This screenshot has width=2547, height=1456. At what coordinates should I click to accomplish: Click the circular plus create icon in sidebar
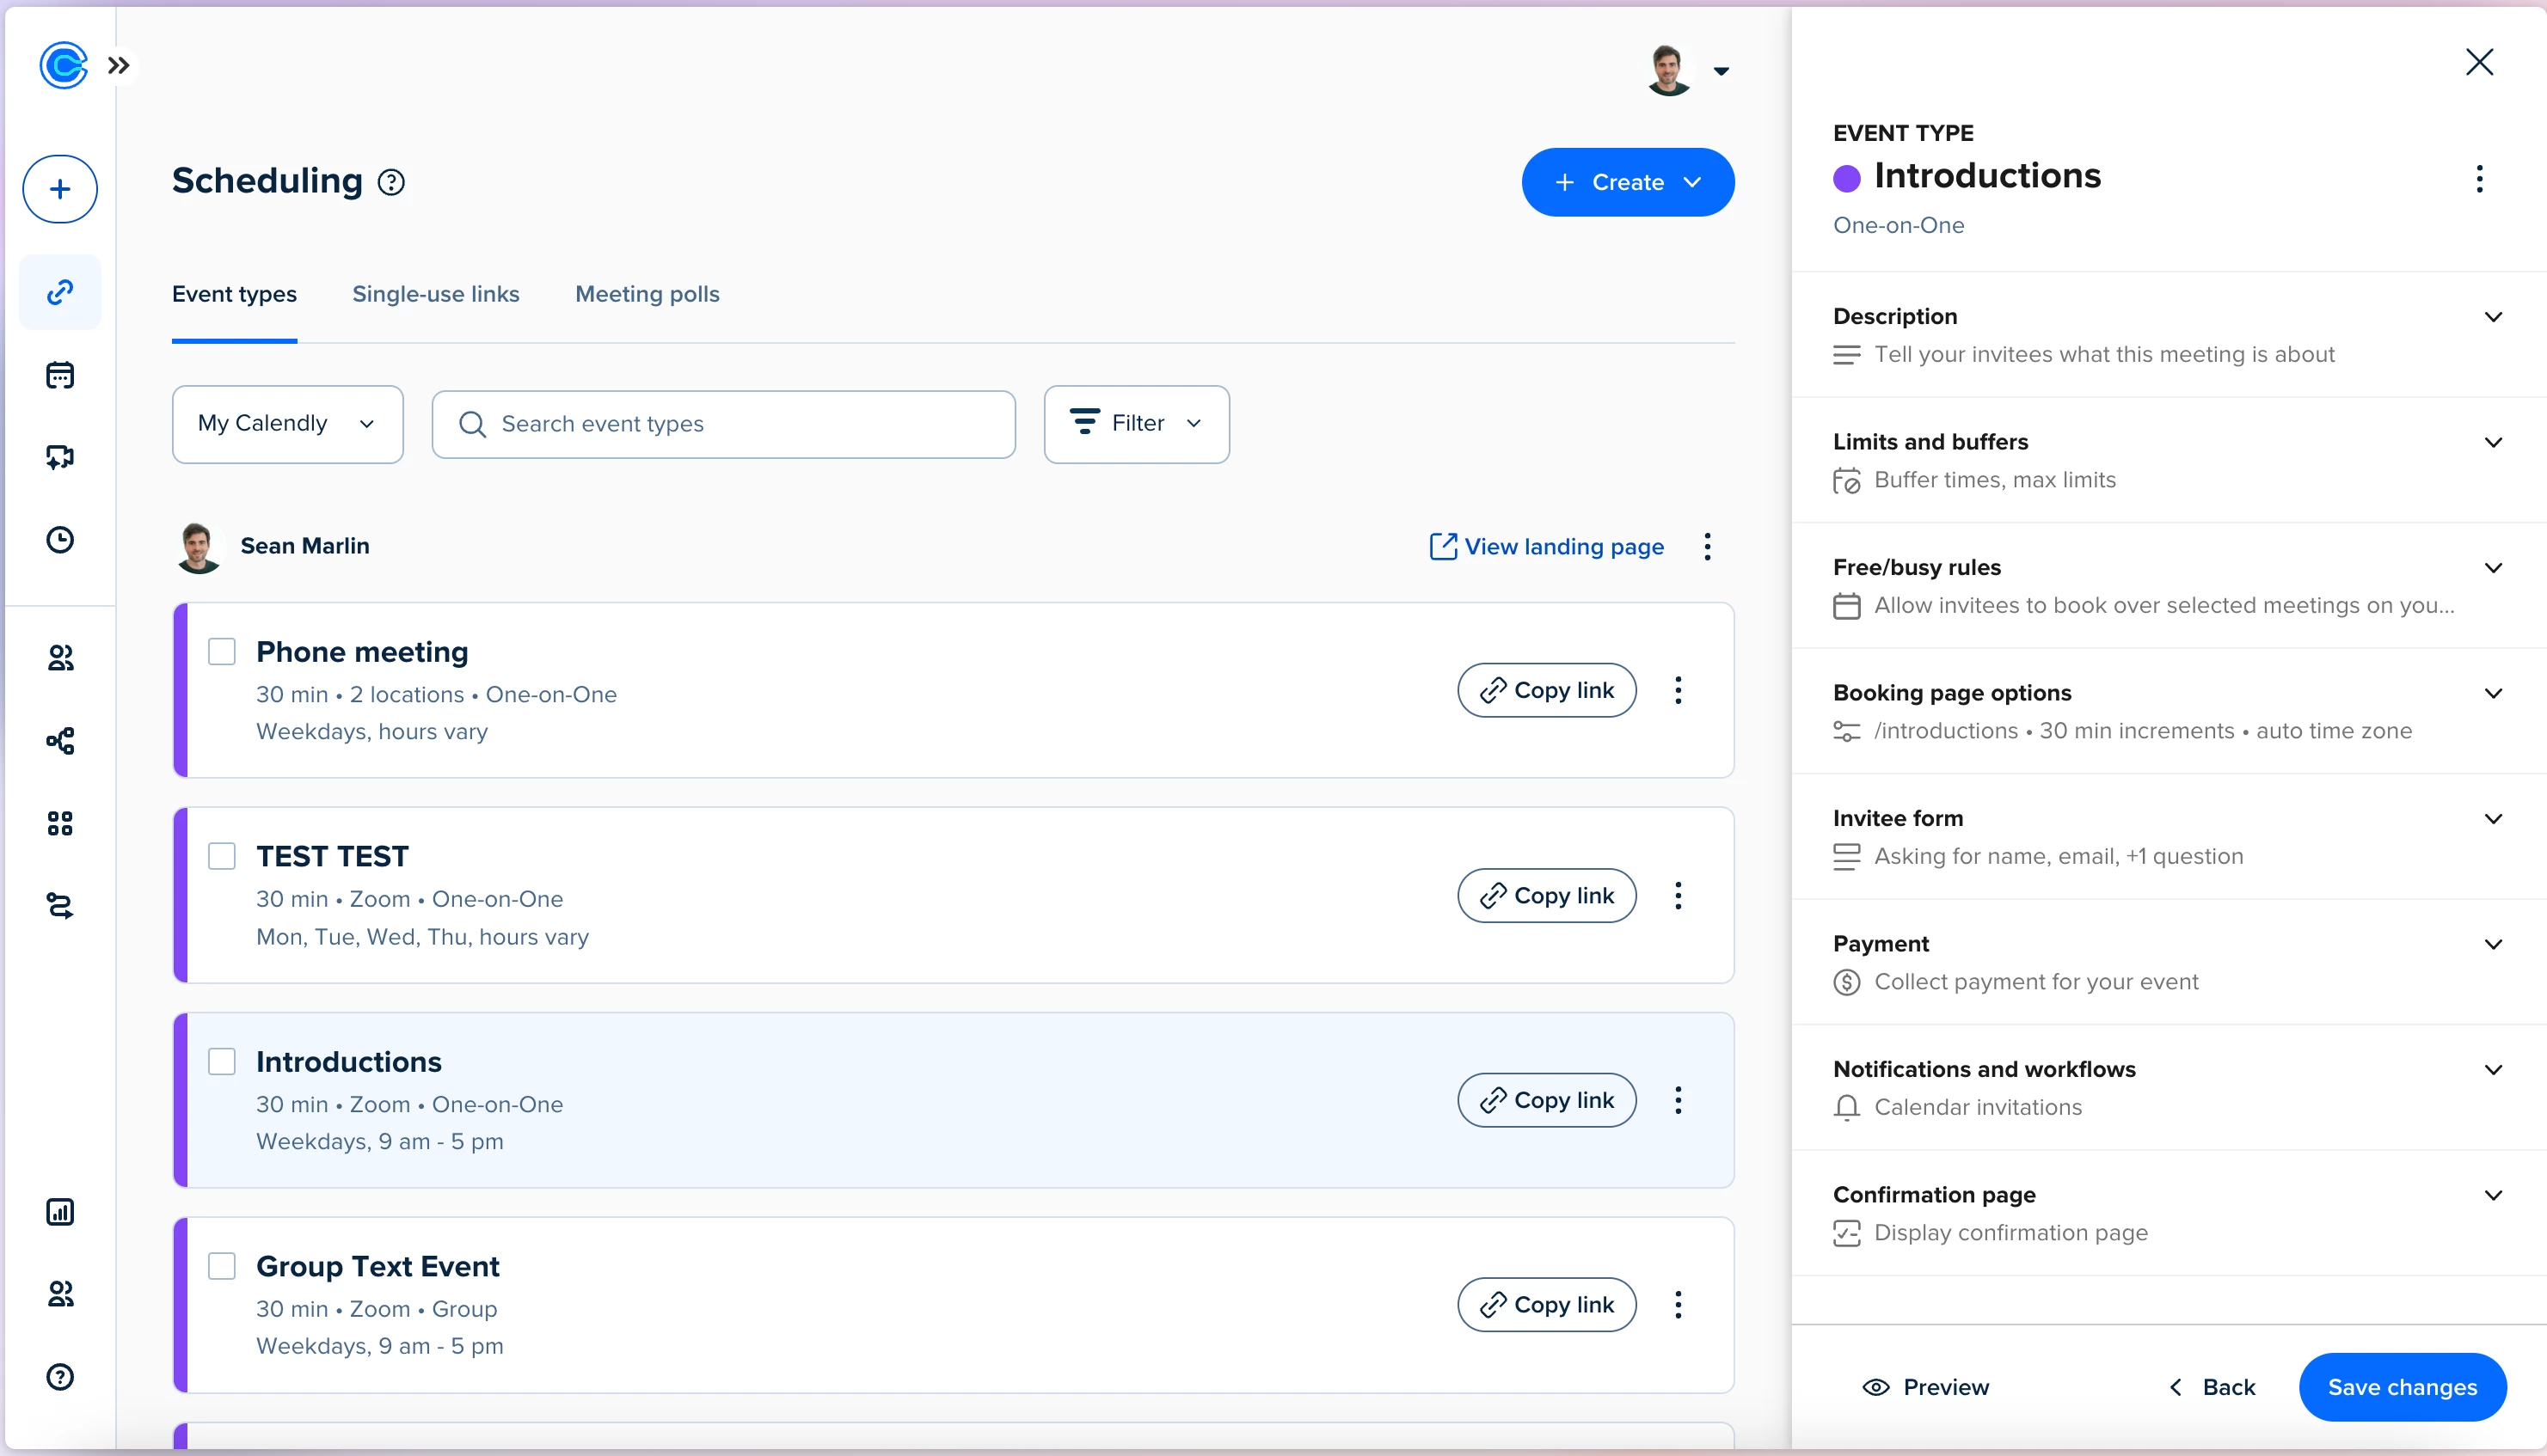click(60, 189)
